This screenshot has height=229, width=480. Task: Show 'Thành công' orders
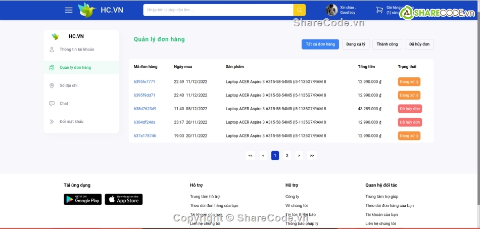point(387,44)
